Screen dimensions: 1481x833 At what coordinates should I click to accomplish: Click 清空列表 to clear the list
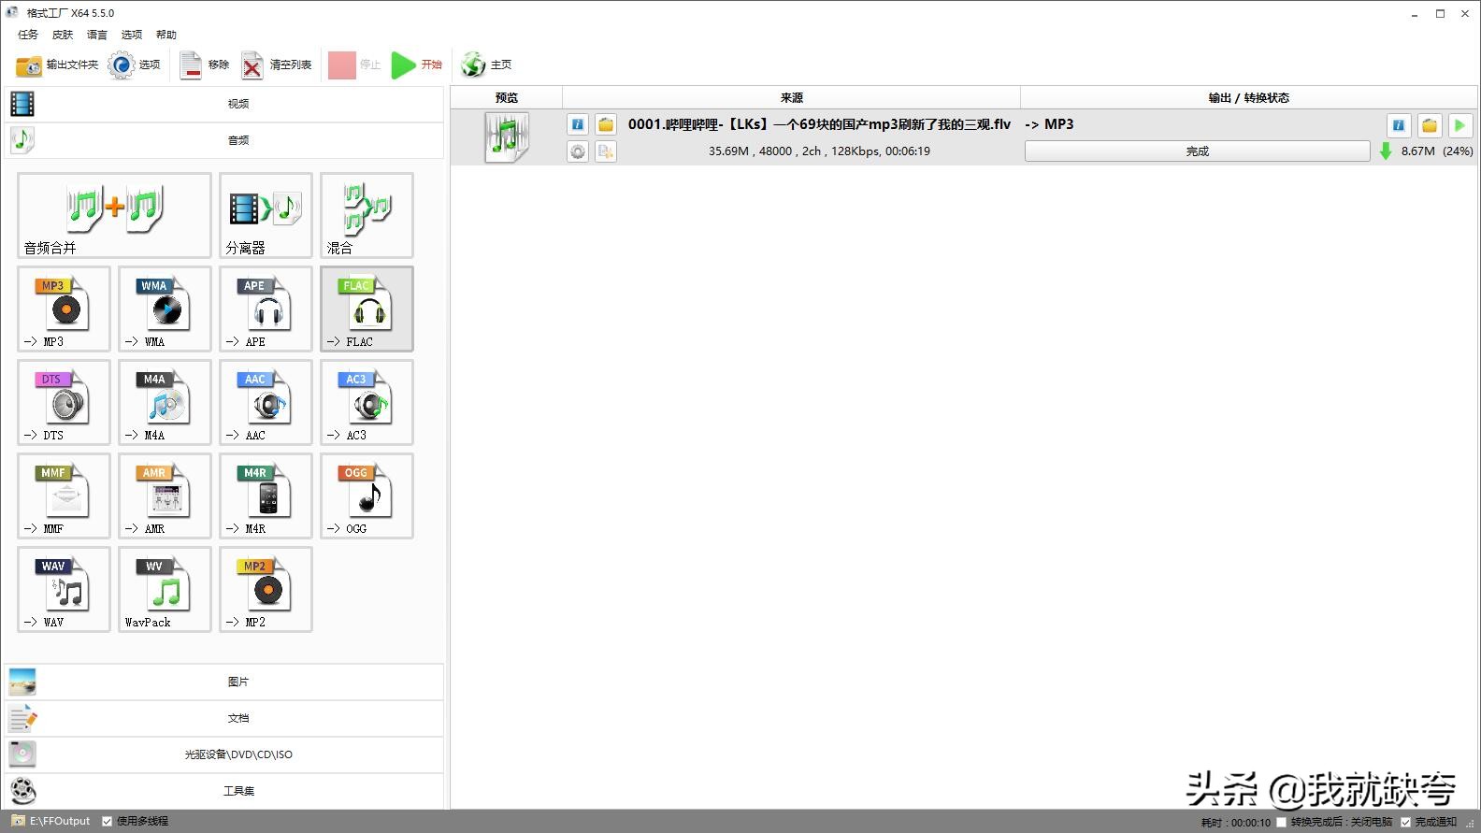point(277,65)
